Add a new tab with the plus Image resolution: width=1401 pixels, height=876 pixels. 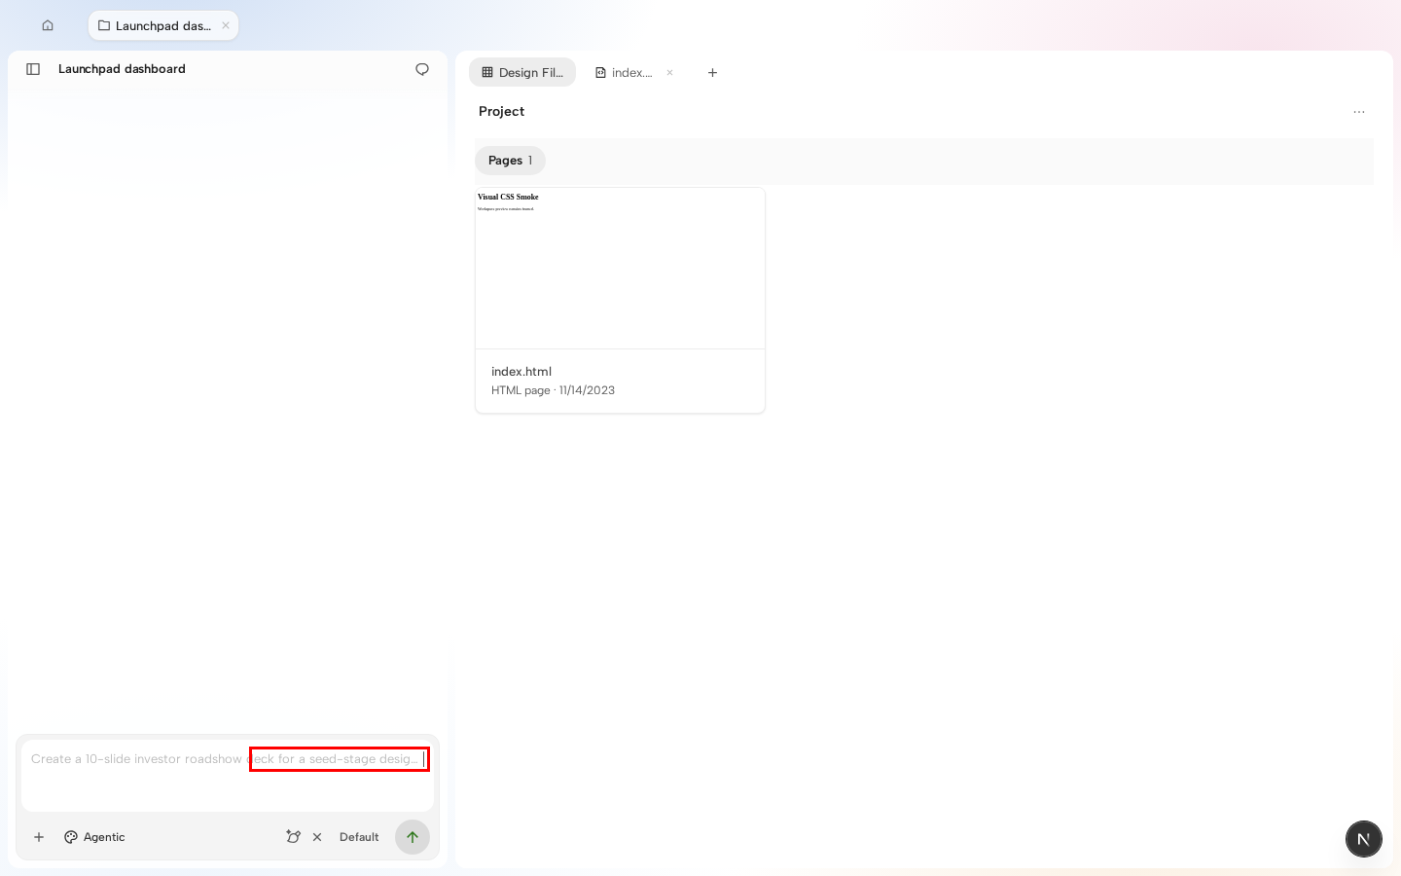[712, 73]
